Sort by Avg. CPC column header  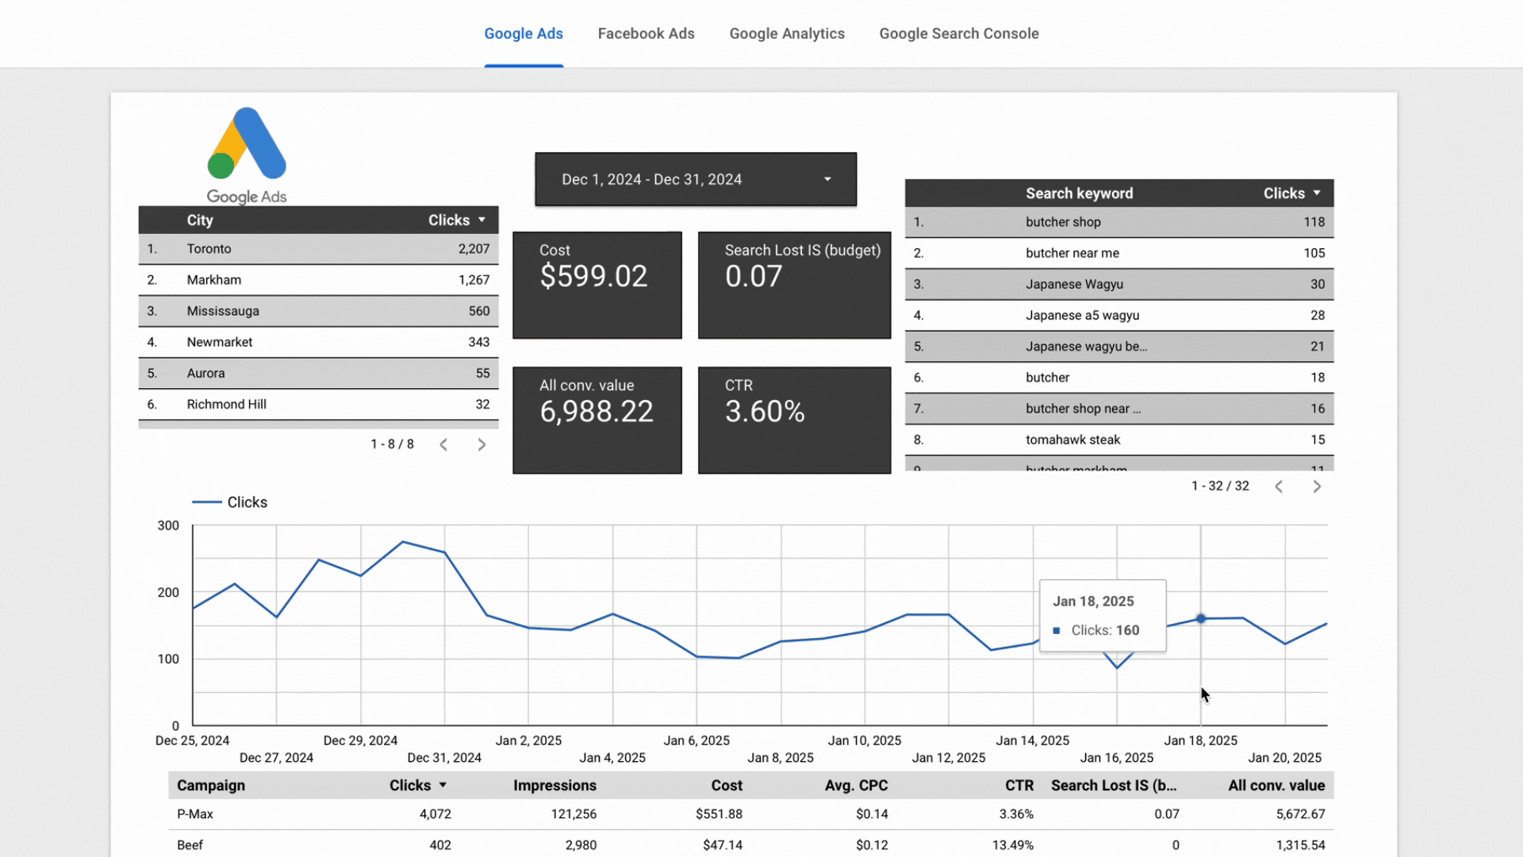(856, 785)
